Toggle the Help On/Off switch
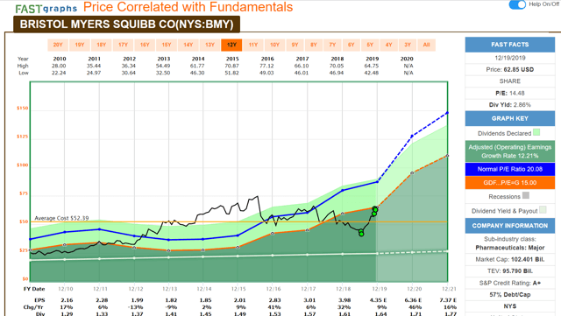The height and width of the screenshot is (316, 561). [517, 4]
